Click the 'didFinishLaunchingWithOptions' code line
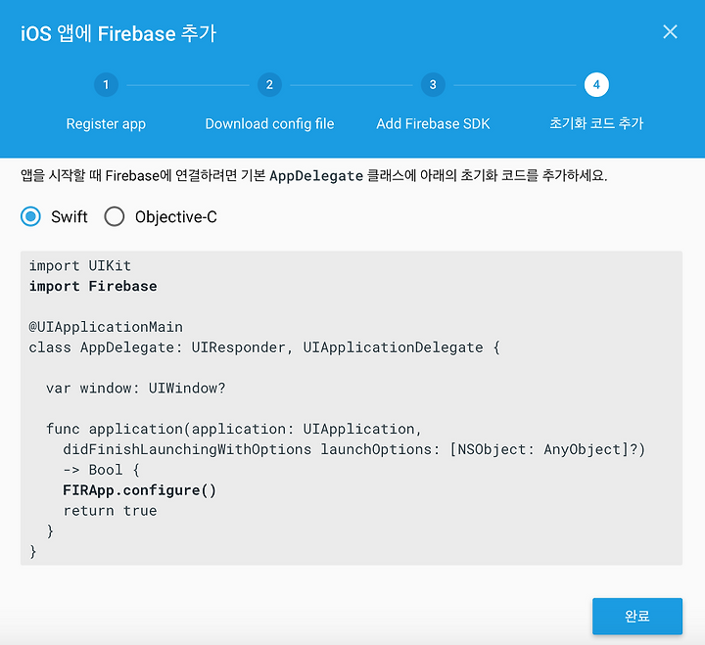Screen dimensions: 705x645 click(x=353, y=449)
